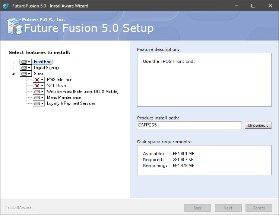The width and height of the screenshot is (279, 215).
Task: Click the product install path field
Action: tap(189, 125)
